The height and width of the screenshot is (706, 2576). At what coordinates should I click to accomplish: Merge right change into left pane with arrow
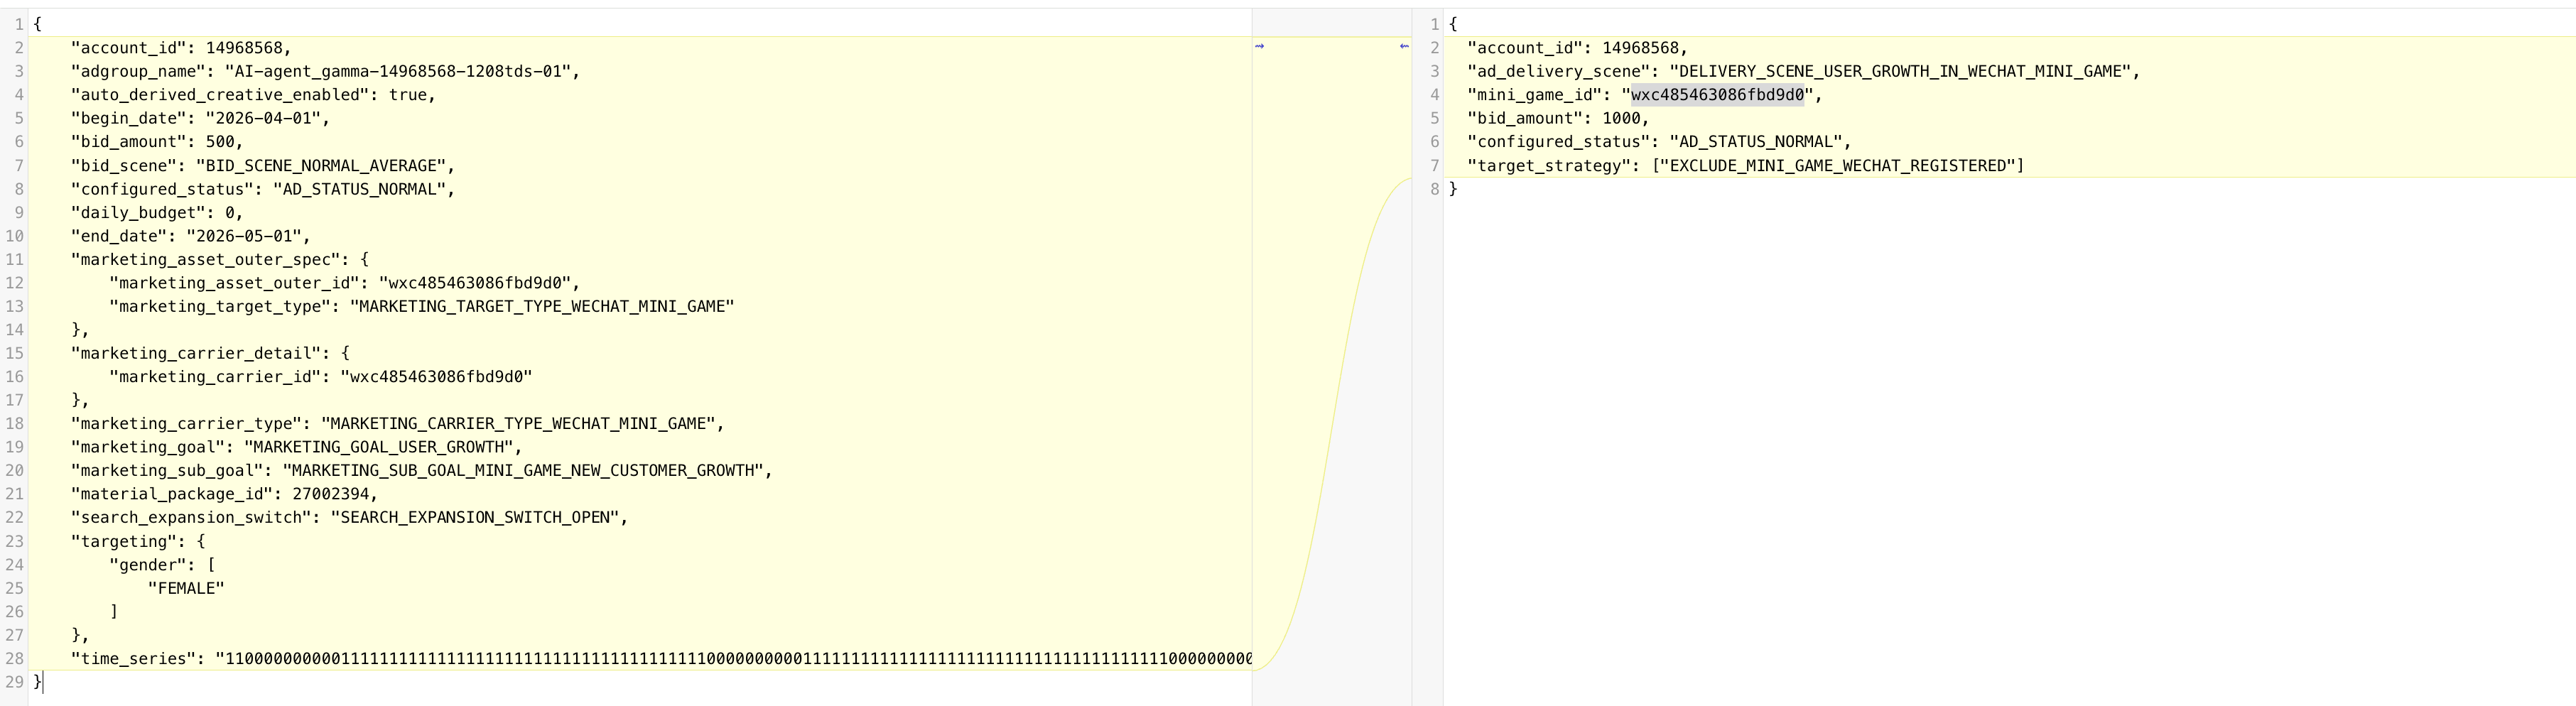(1404, 46)
